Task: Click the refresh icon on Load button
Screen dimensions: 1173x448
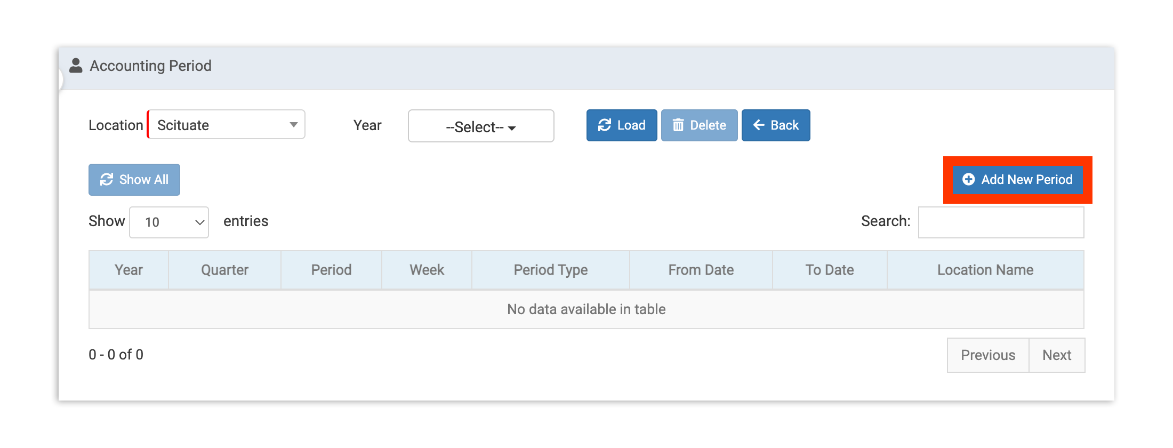Action: (604, 125)
